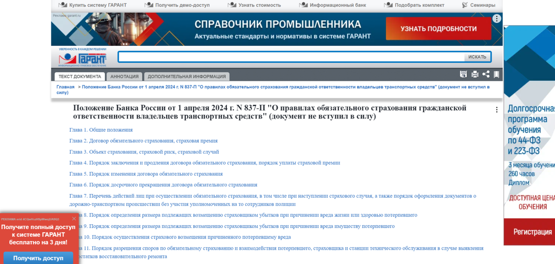Screen dimensions: 555x264
Task: Open banner ad options three-dot icon
Action: point(496,19)
